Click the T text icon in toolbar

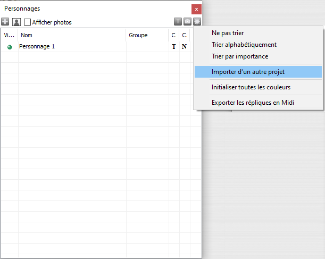[178, 22]
